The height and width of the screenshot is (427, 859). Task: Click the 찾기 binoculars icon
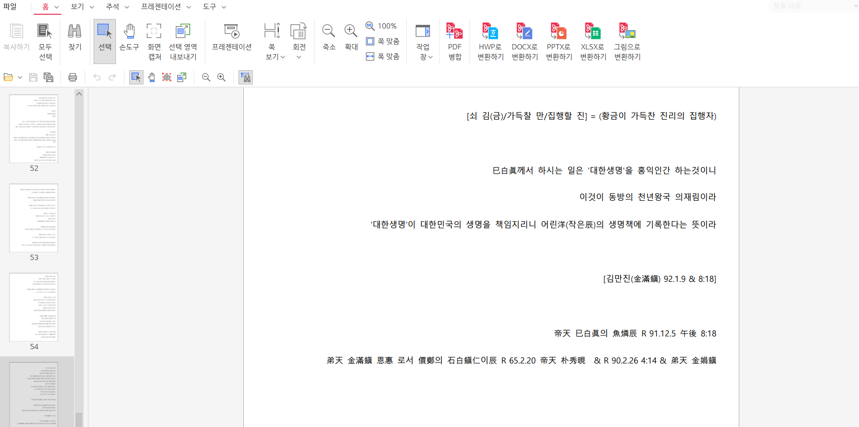pyautogui.click(x=75, y=32)
